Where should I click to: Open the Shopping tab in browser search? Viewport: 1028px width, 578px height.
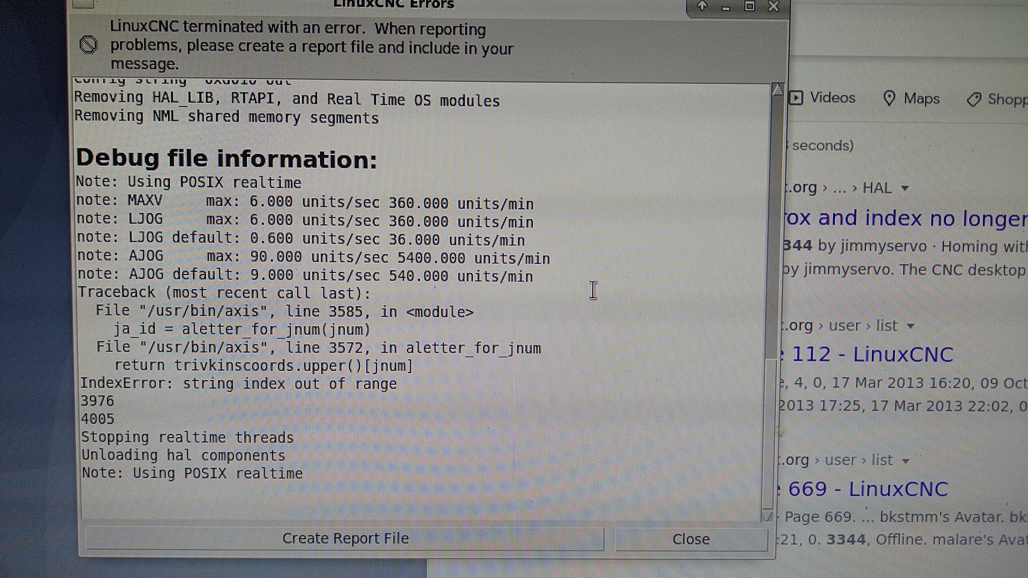pos(997,100)
